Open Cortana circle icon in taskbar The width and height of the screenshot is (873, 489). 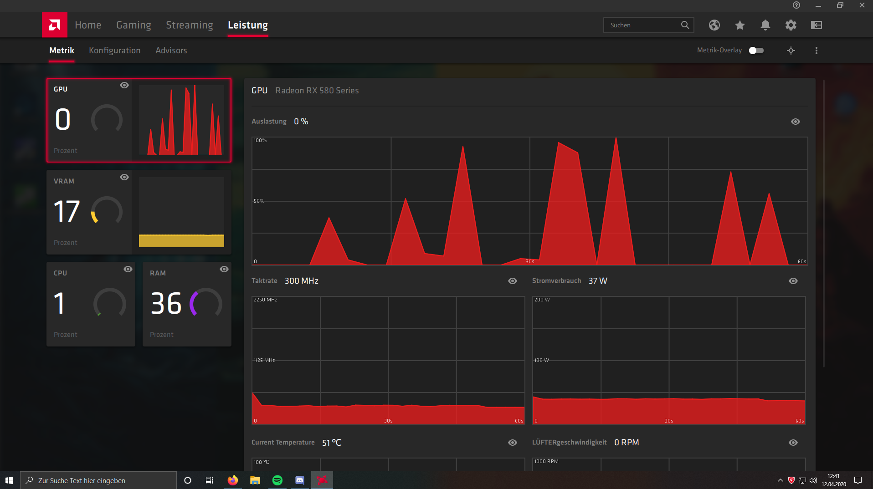(188, 480)
